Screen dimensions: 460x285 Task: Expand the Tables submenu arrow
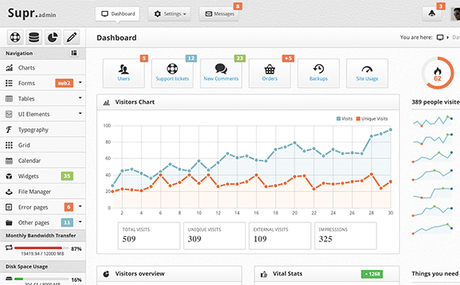point(80,98)
